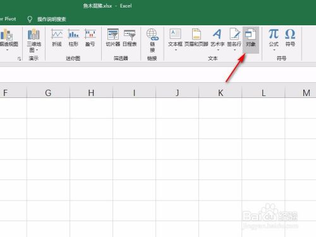The height and width of the screenshot is (237, 316).
Task: Click the 操作说明搜索 search box
Action: 52,19
